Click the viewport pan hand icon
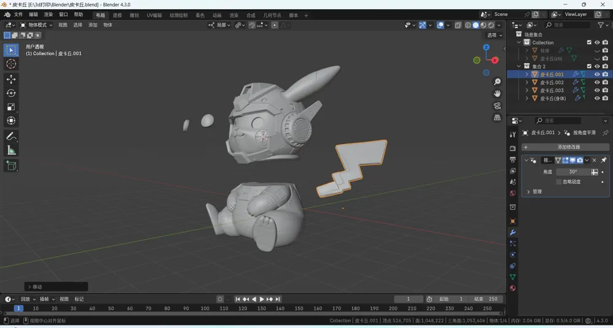Screen dimensions: 613x328 coord(497,93)
